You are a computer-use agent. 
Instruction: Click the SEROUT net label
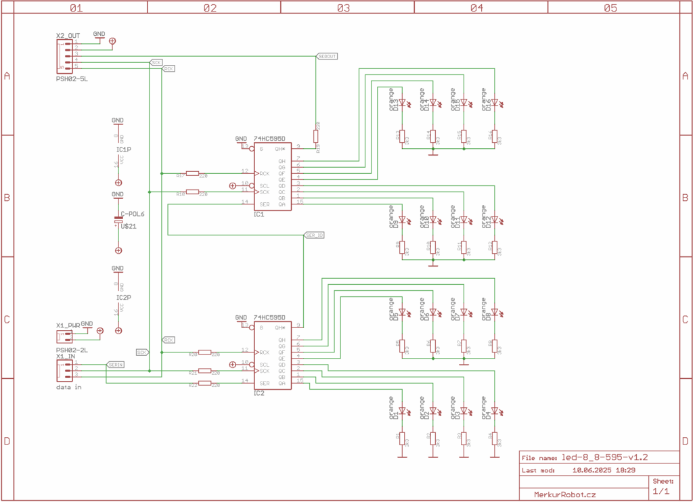[326, 56]
